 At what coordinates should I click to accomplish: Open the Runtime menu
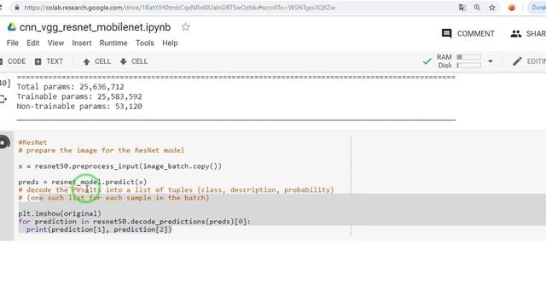tap(113, 43)
